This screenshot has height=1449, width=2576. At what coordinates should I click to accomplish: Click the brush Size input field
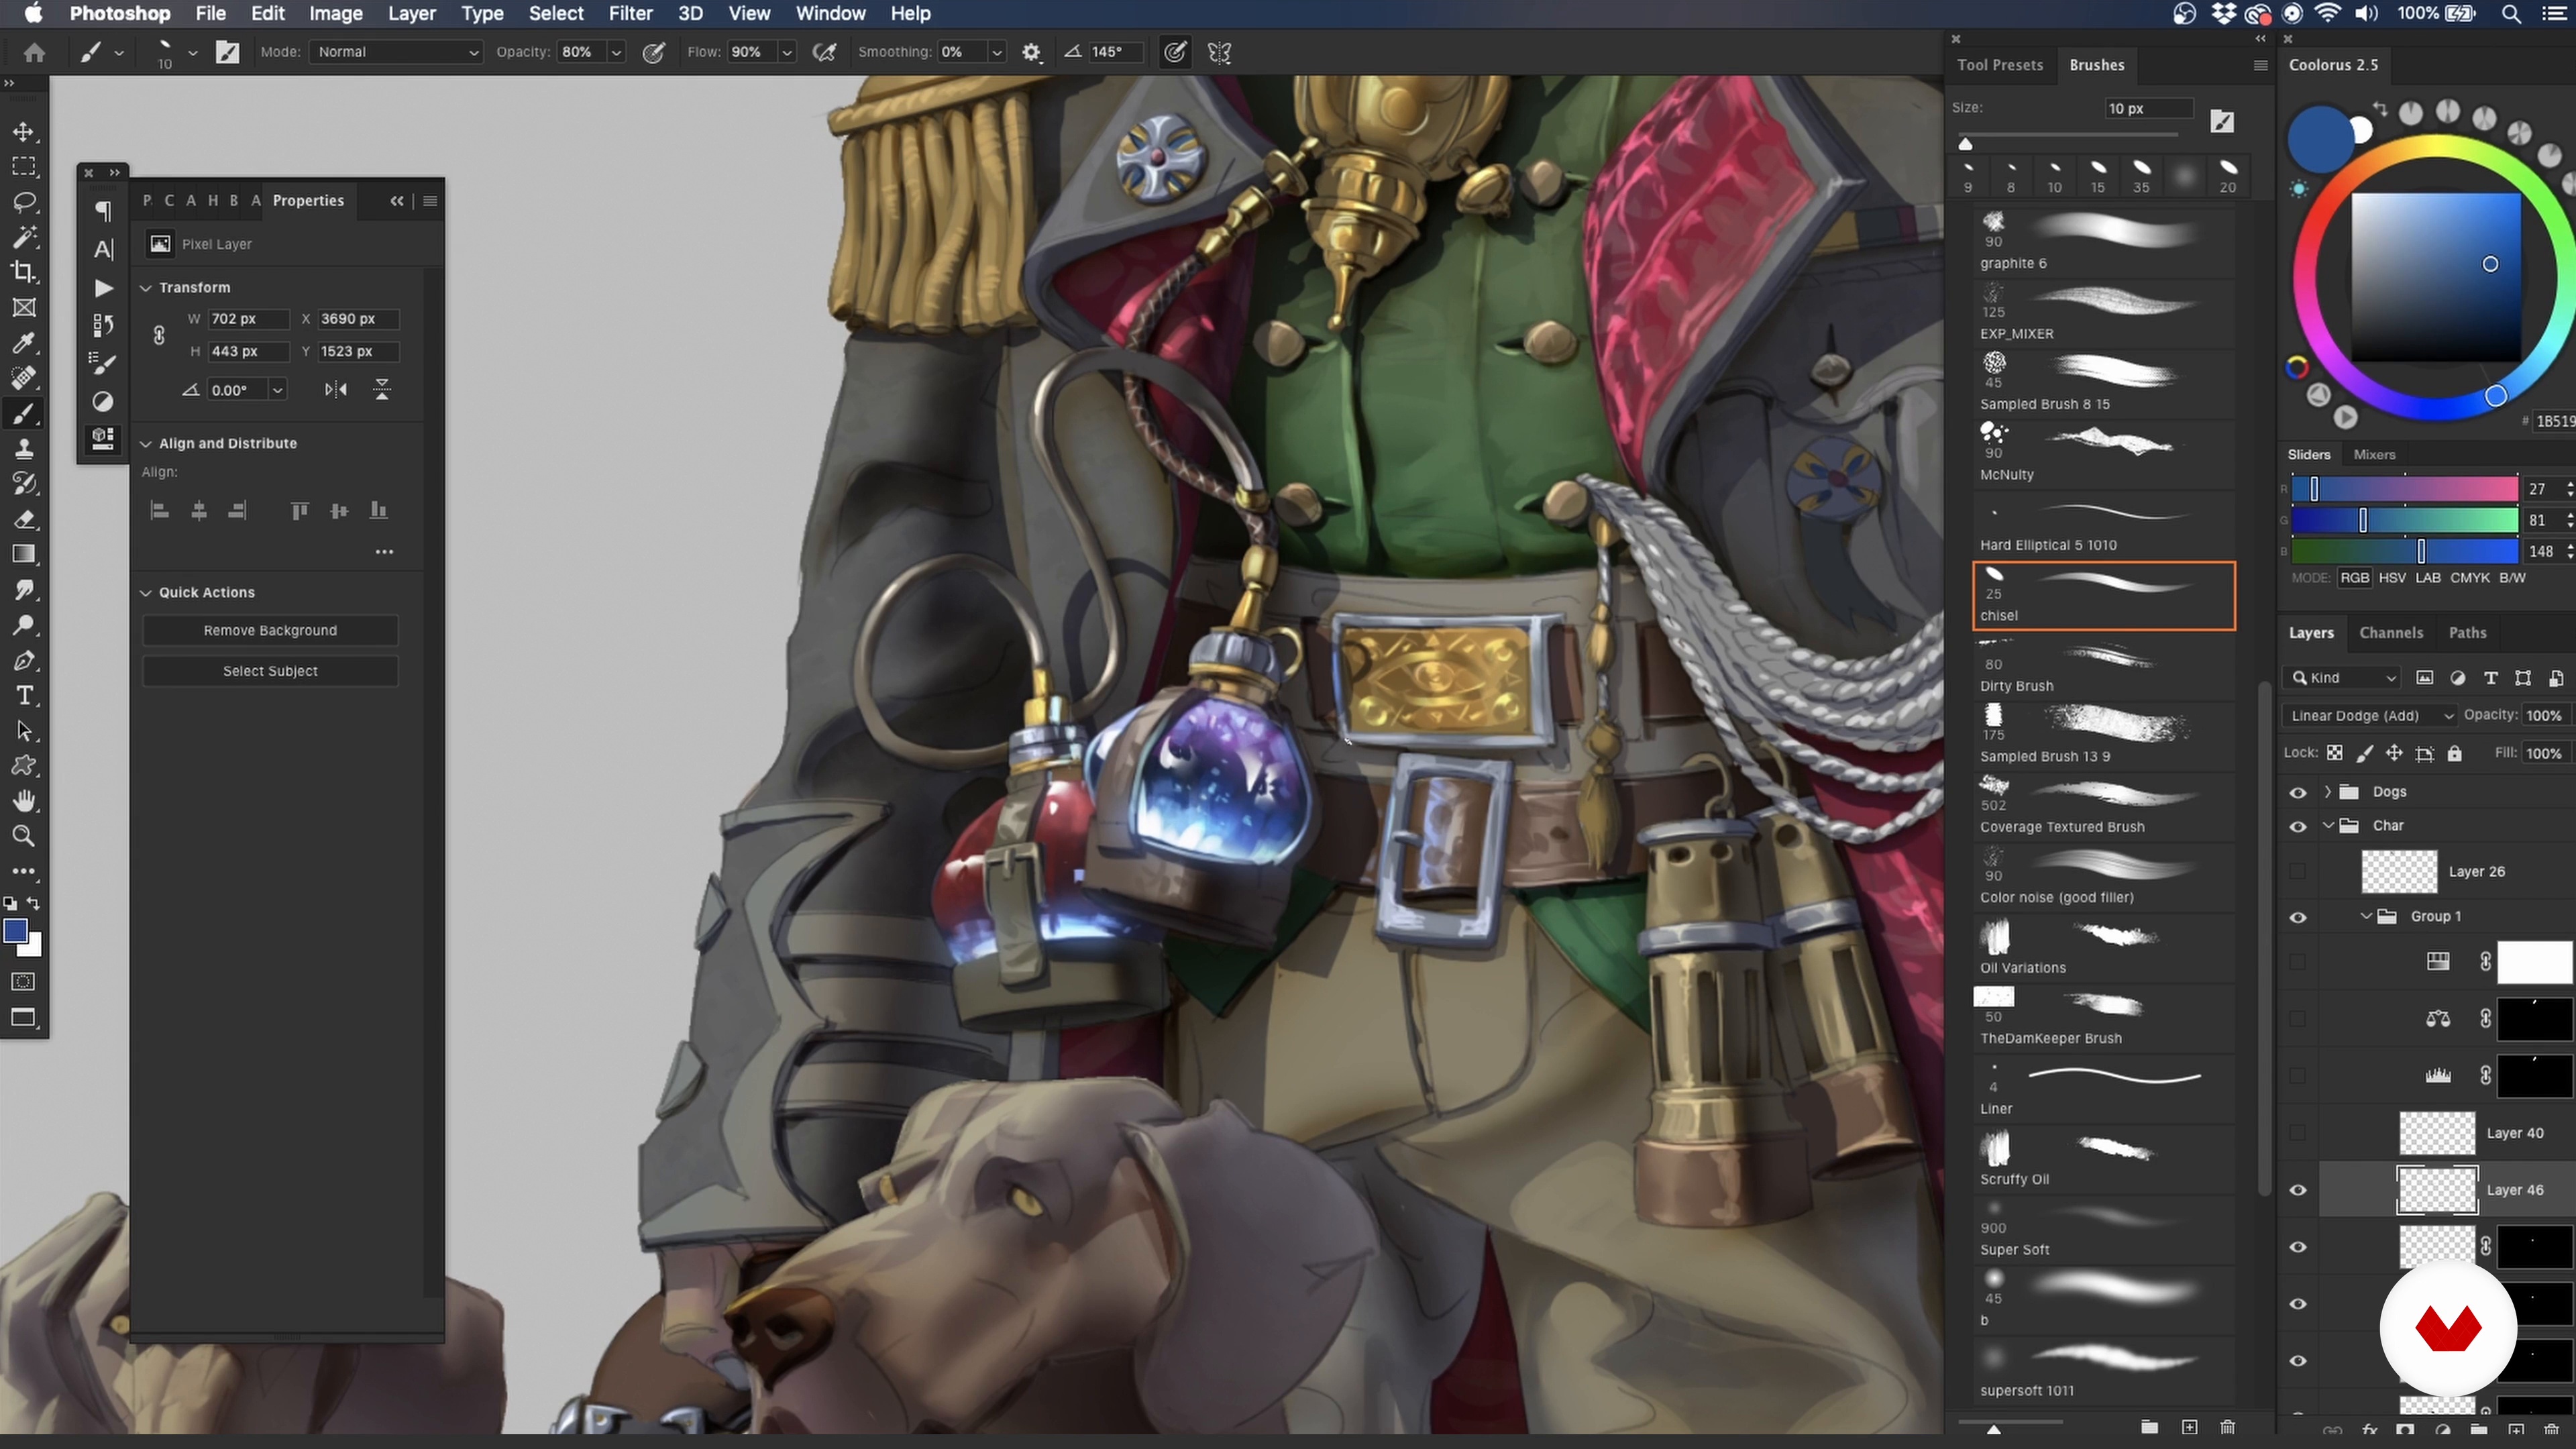[2148, 109]
